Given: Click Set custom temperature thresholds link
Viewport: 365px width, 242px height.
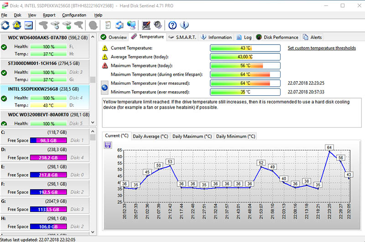Looking at the screenshot, I should tap(322, 48).
